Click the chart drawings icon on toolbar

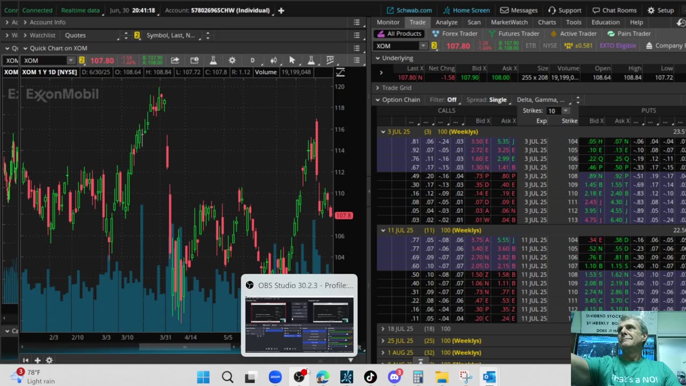click(x=330, y=60)
